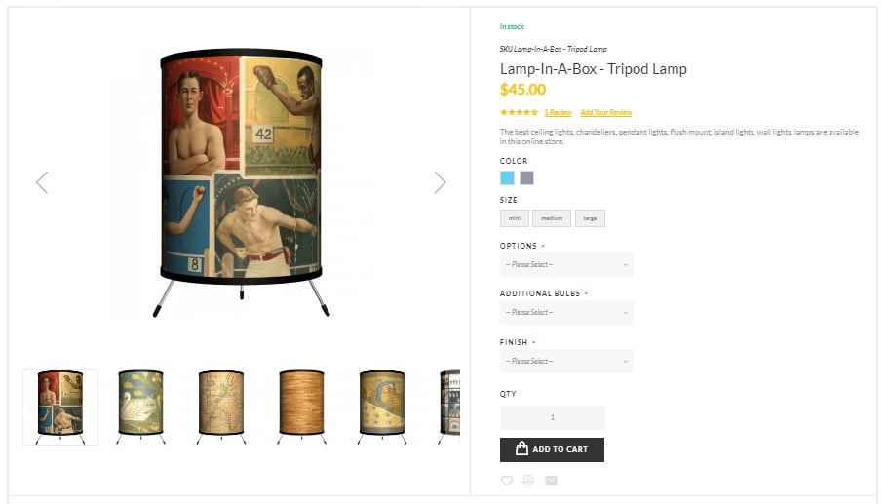Click the compare scales icon
888x504 pixels.
click(x=527, y=481)
